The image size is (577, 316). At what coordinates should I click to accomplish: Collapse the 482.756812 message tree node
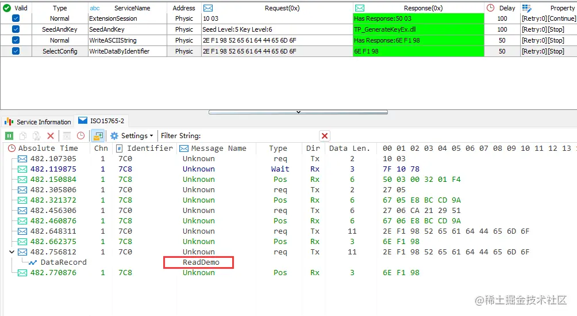coord(11,252)
